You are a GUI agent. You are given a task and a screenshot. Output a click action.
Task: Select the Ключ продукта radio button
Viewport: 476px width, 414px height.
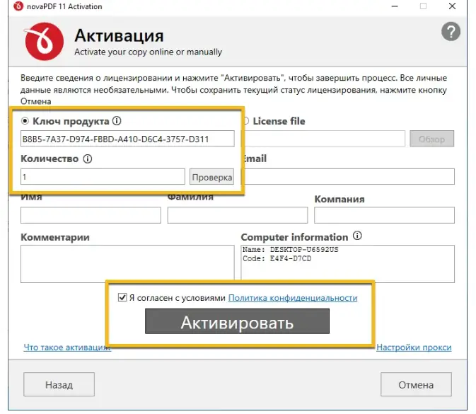pos(25,121)
